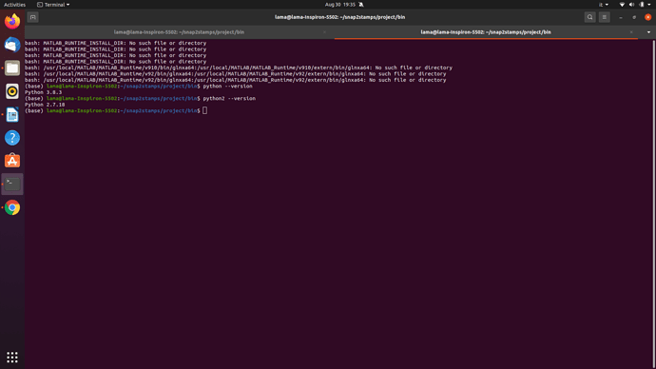
Task: Open Ubuntu Software store
Action: [12, 161]
